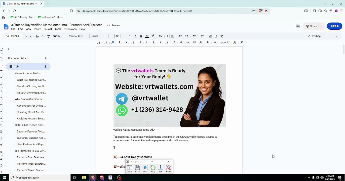This screenshot has height=181, width=345.
Task: Click the blue Sign in button
Action: pos(334,26)
